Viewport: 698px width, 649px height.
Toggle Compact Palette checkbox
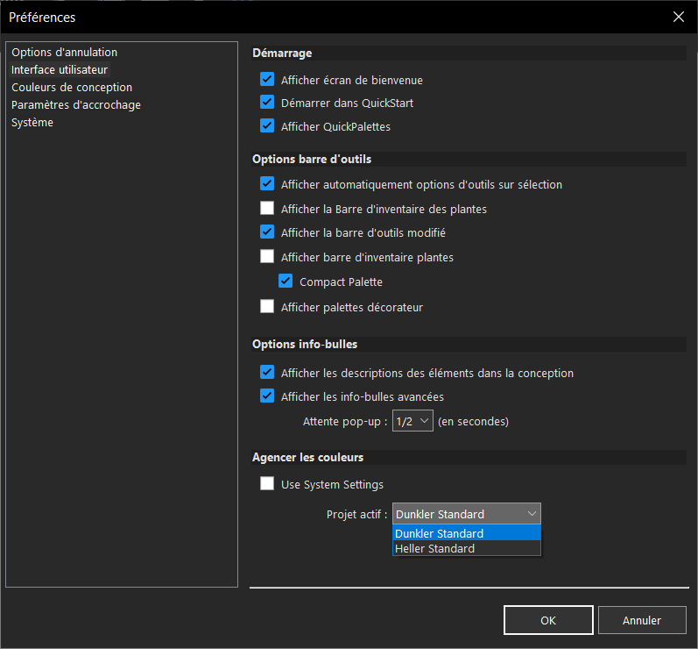(286, 282)
